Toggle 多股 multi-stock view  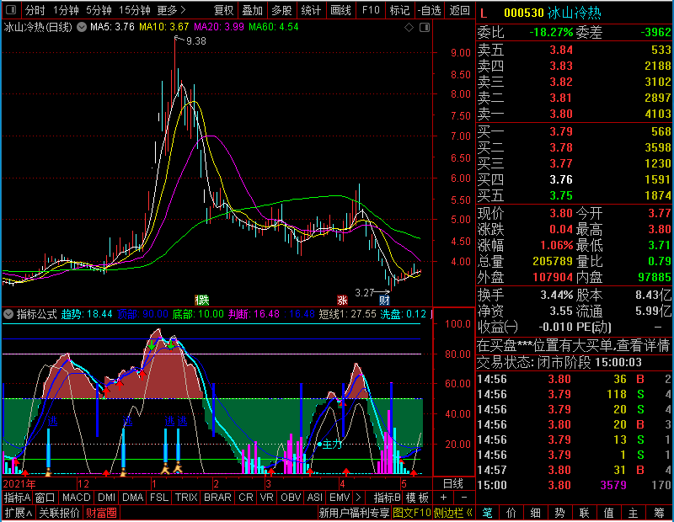click(x=281, y=10)
